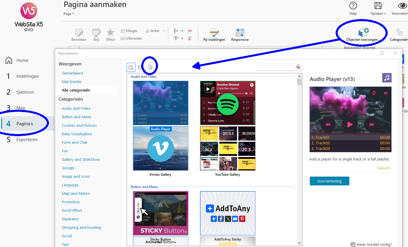
Task: Select the YouTube Gallery object
Action: point(228,148)
